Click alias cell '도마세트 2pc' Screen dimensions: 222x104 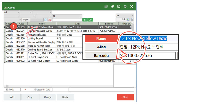tap(69, 50)
